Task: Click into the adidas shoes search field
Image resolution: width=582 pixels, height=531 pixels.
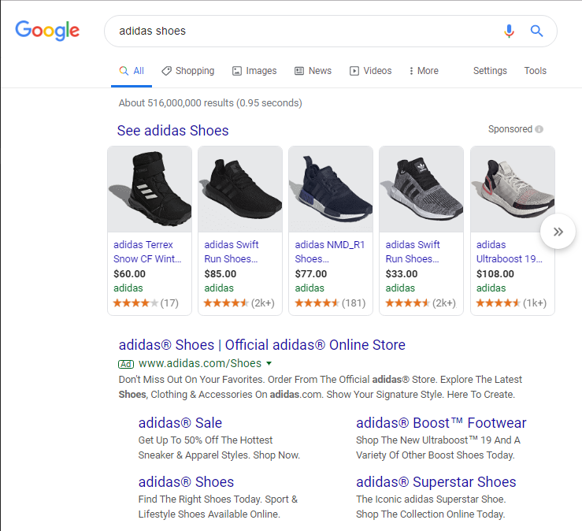Action: point(299,32)
